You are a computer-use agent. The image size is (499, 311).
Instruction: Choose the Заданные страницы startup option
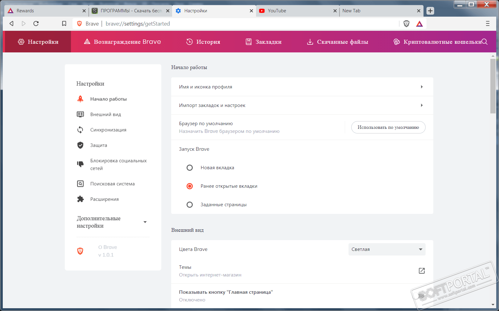pos(190,205)
